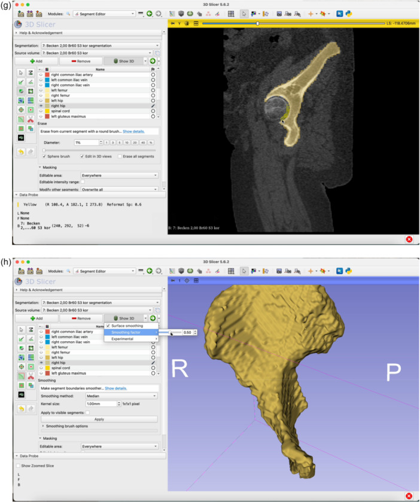
Task: Select right femur segment in CT slice window
Action: (60, 95)
